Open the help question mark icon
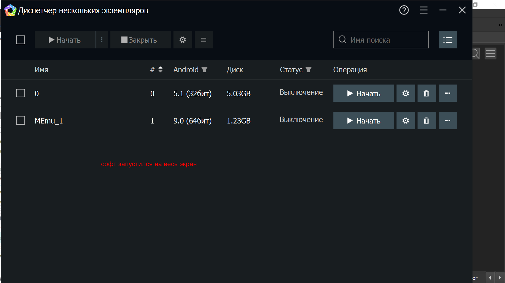This screenshot has width=505, height=283. click(404, 10)
